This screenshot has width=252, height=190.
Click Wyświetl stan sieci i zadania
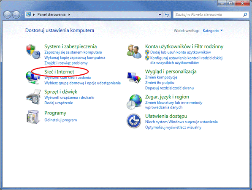point(68,78)
